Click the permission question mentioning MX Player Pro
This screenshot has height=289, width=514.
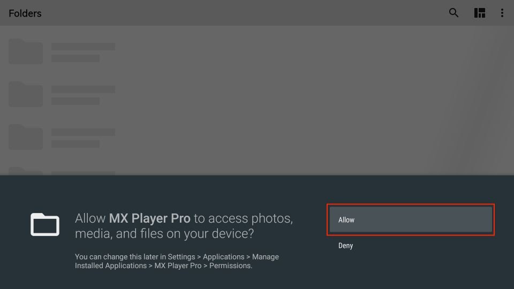click(x=184, y=226)
